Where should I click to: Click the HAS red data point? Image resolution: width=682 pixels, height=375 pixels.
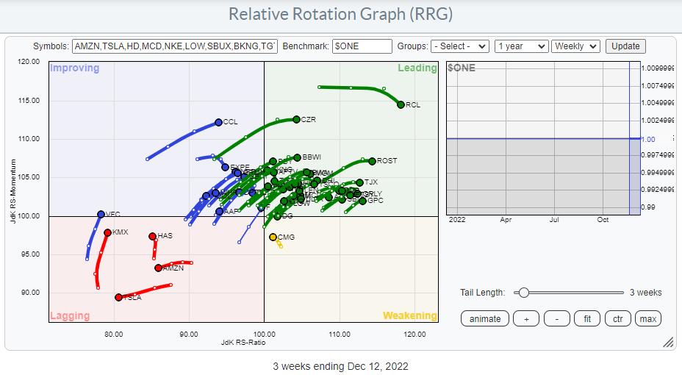point(152,236)
